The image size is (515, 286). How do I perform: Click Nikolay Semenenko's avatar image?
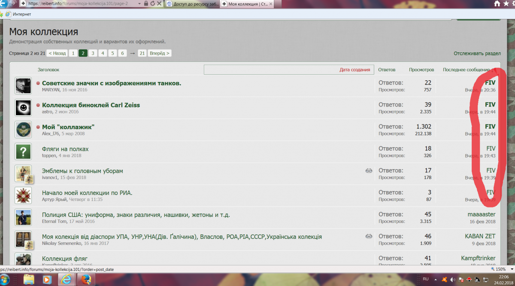click(x=23, y=239)
